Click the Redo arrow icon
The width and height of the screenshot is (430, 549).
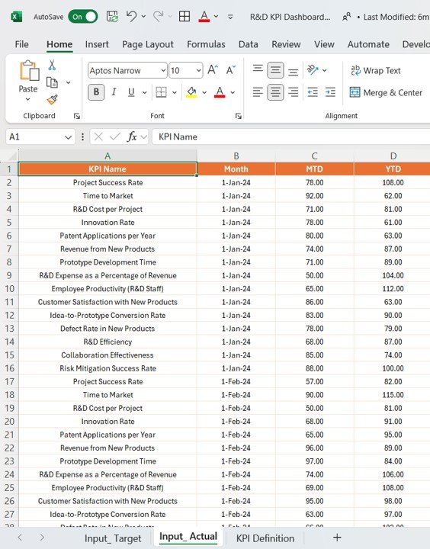click(x=159, y=16)
